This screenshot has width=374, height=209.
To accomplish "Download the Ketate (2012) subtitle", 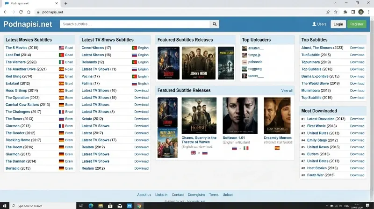I will click(x=142, y=119).
